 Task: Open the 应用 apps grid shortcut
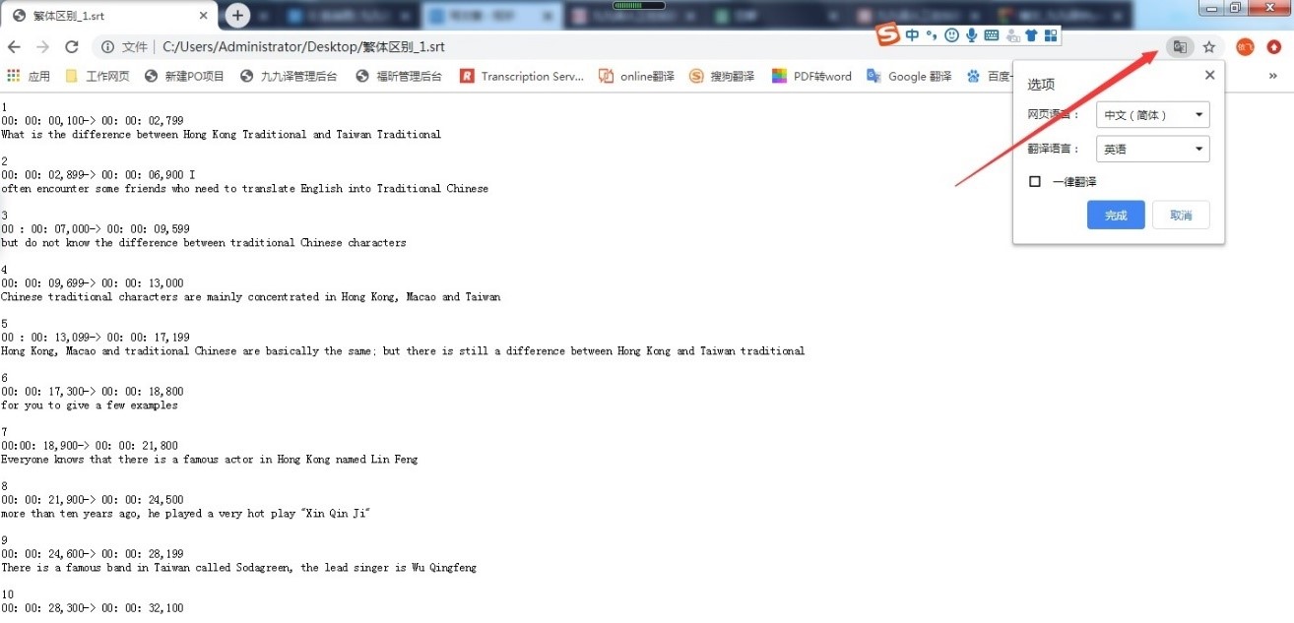28,76
